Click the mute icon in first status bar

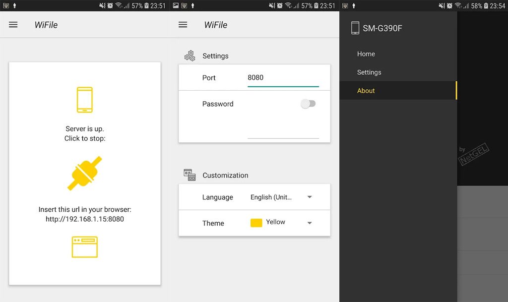coord(102,5)
